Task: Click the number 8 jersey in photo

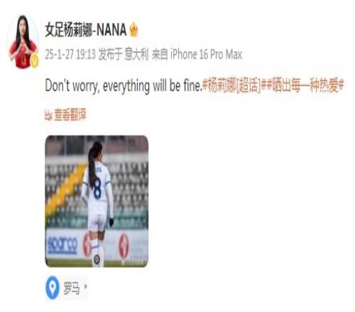Action: tap(97, 188)
